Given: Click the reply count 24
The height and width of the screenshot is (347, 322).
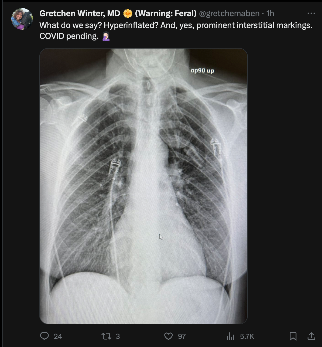Looking at the screenshot, I should 58,336.
